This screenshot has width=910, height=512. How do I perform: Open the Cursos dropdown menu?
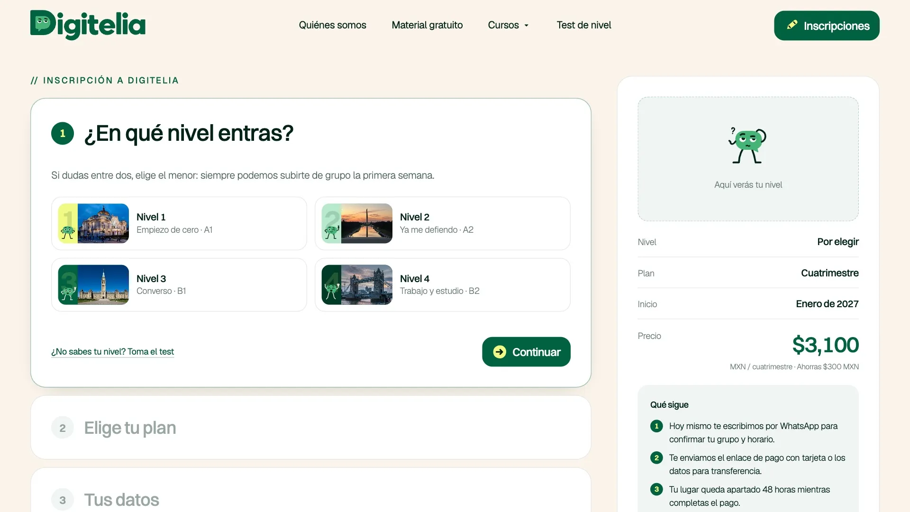click(x=508, y=25)
